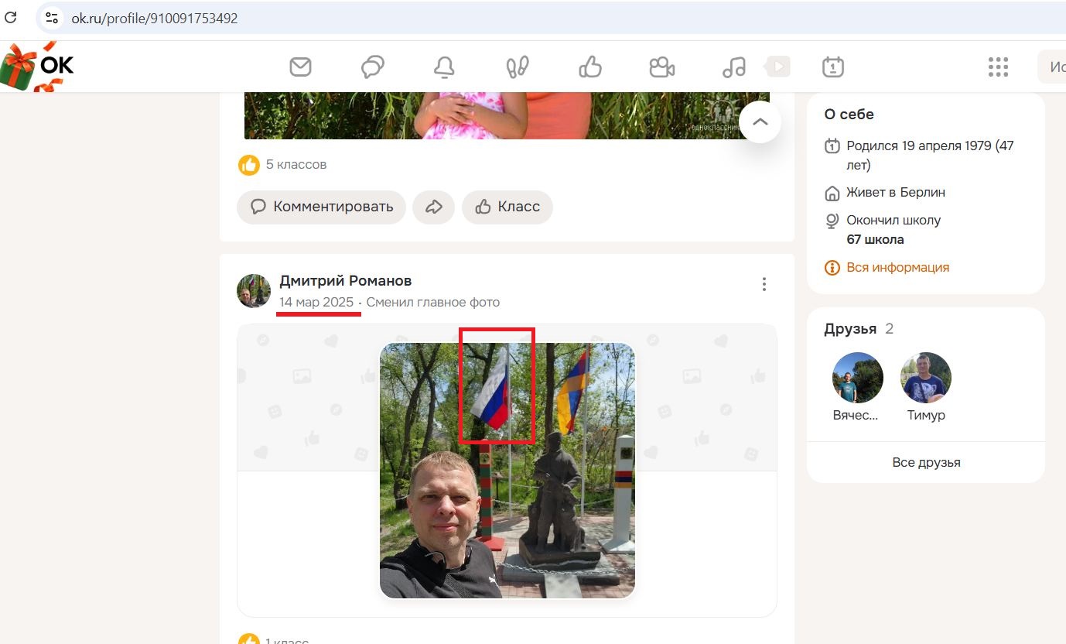Open the Друзья section heading
The height and width of the screenshot is (644, 1066).
click(x=849, y=329)
